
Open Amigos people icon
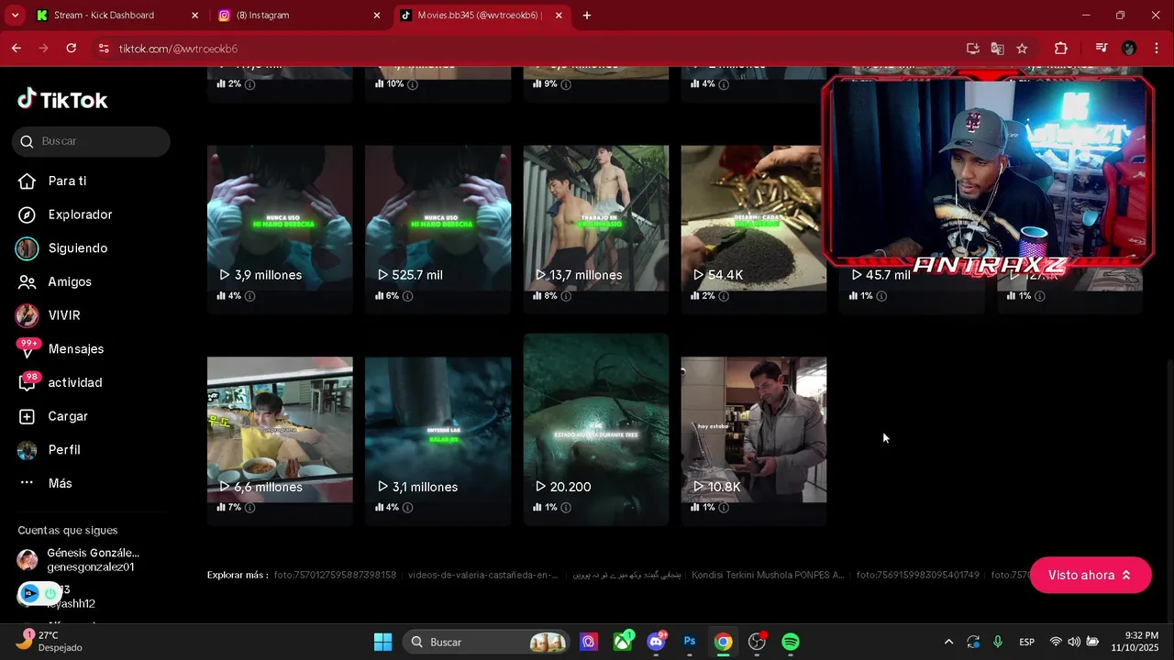[x=28, y=282]
